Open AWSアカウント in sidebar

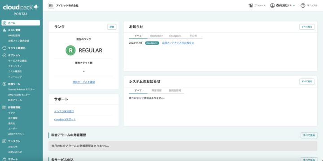click(16, 134)
